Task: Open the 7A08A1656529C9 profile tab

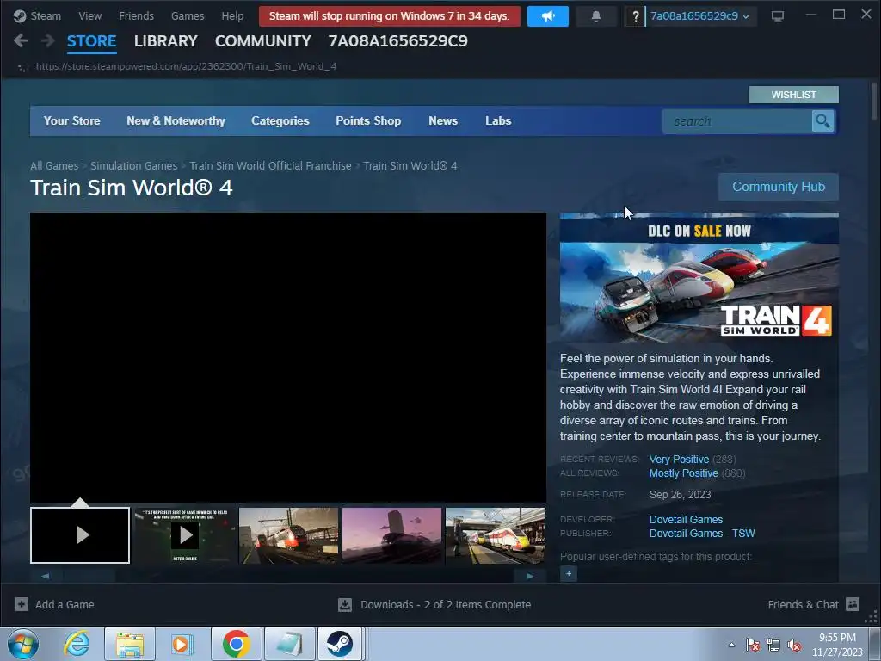Action: (397, 41)
